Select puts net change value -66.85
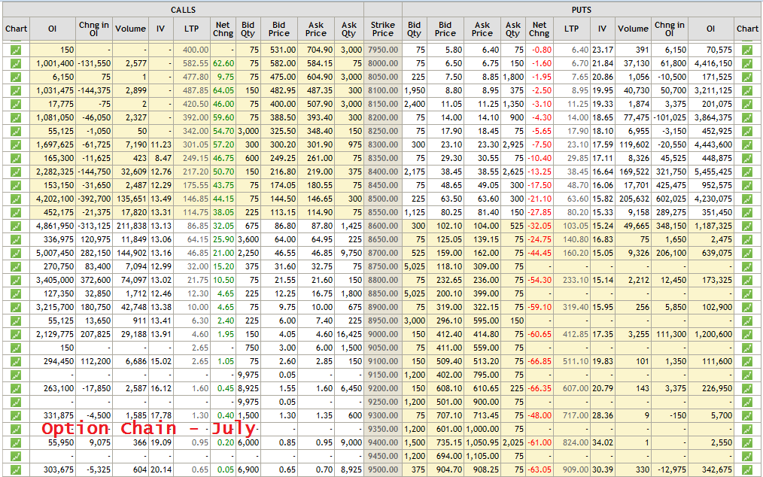 pos(540,361)
